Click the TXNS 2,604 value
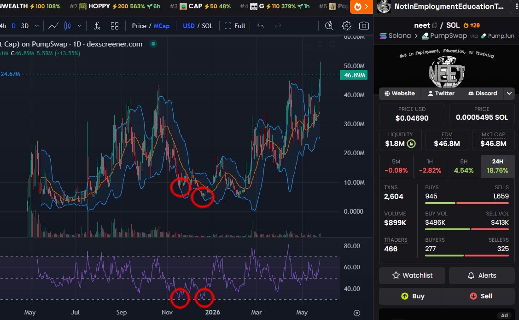This screenshot has width=519, height=320. point(394,197)
